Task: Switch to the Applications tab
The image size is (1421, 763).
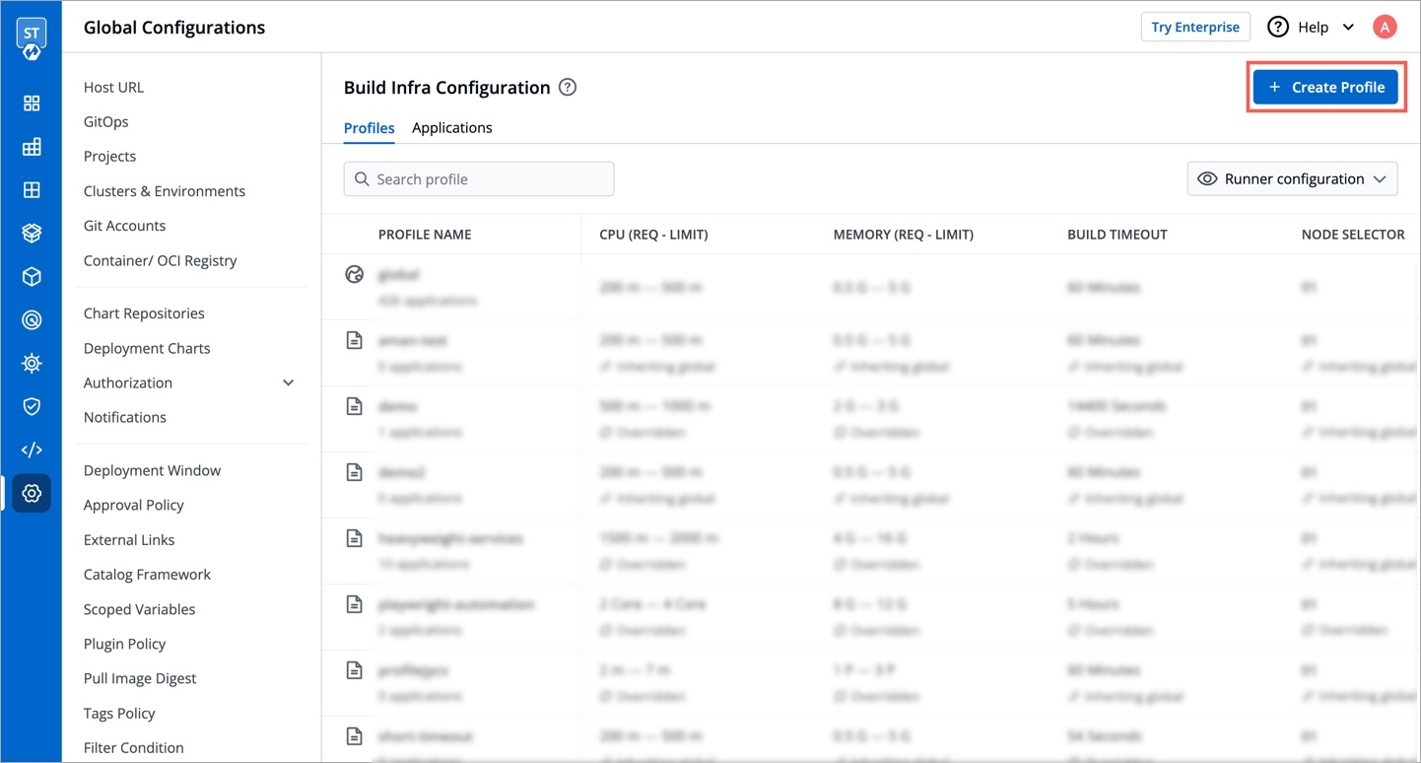Action: pyautogui.click(x=451, y=128)
